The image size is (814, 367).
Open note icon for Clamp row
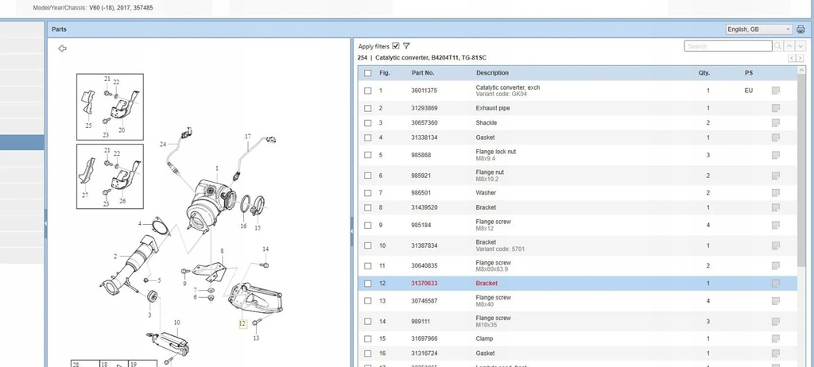pyautogui.click(x=776, y=339)
